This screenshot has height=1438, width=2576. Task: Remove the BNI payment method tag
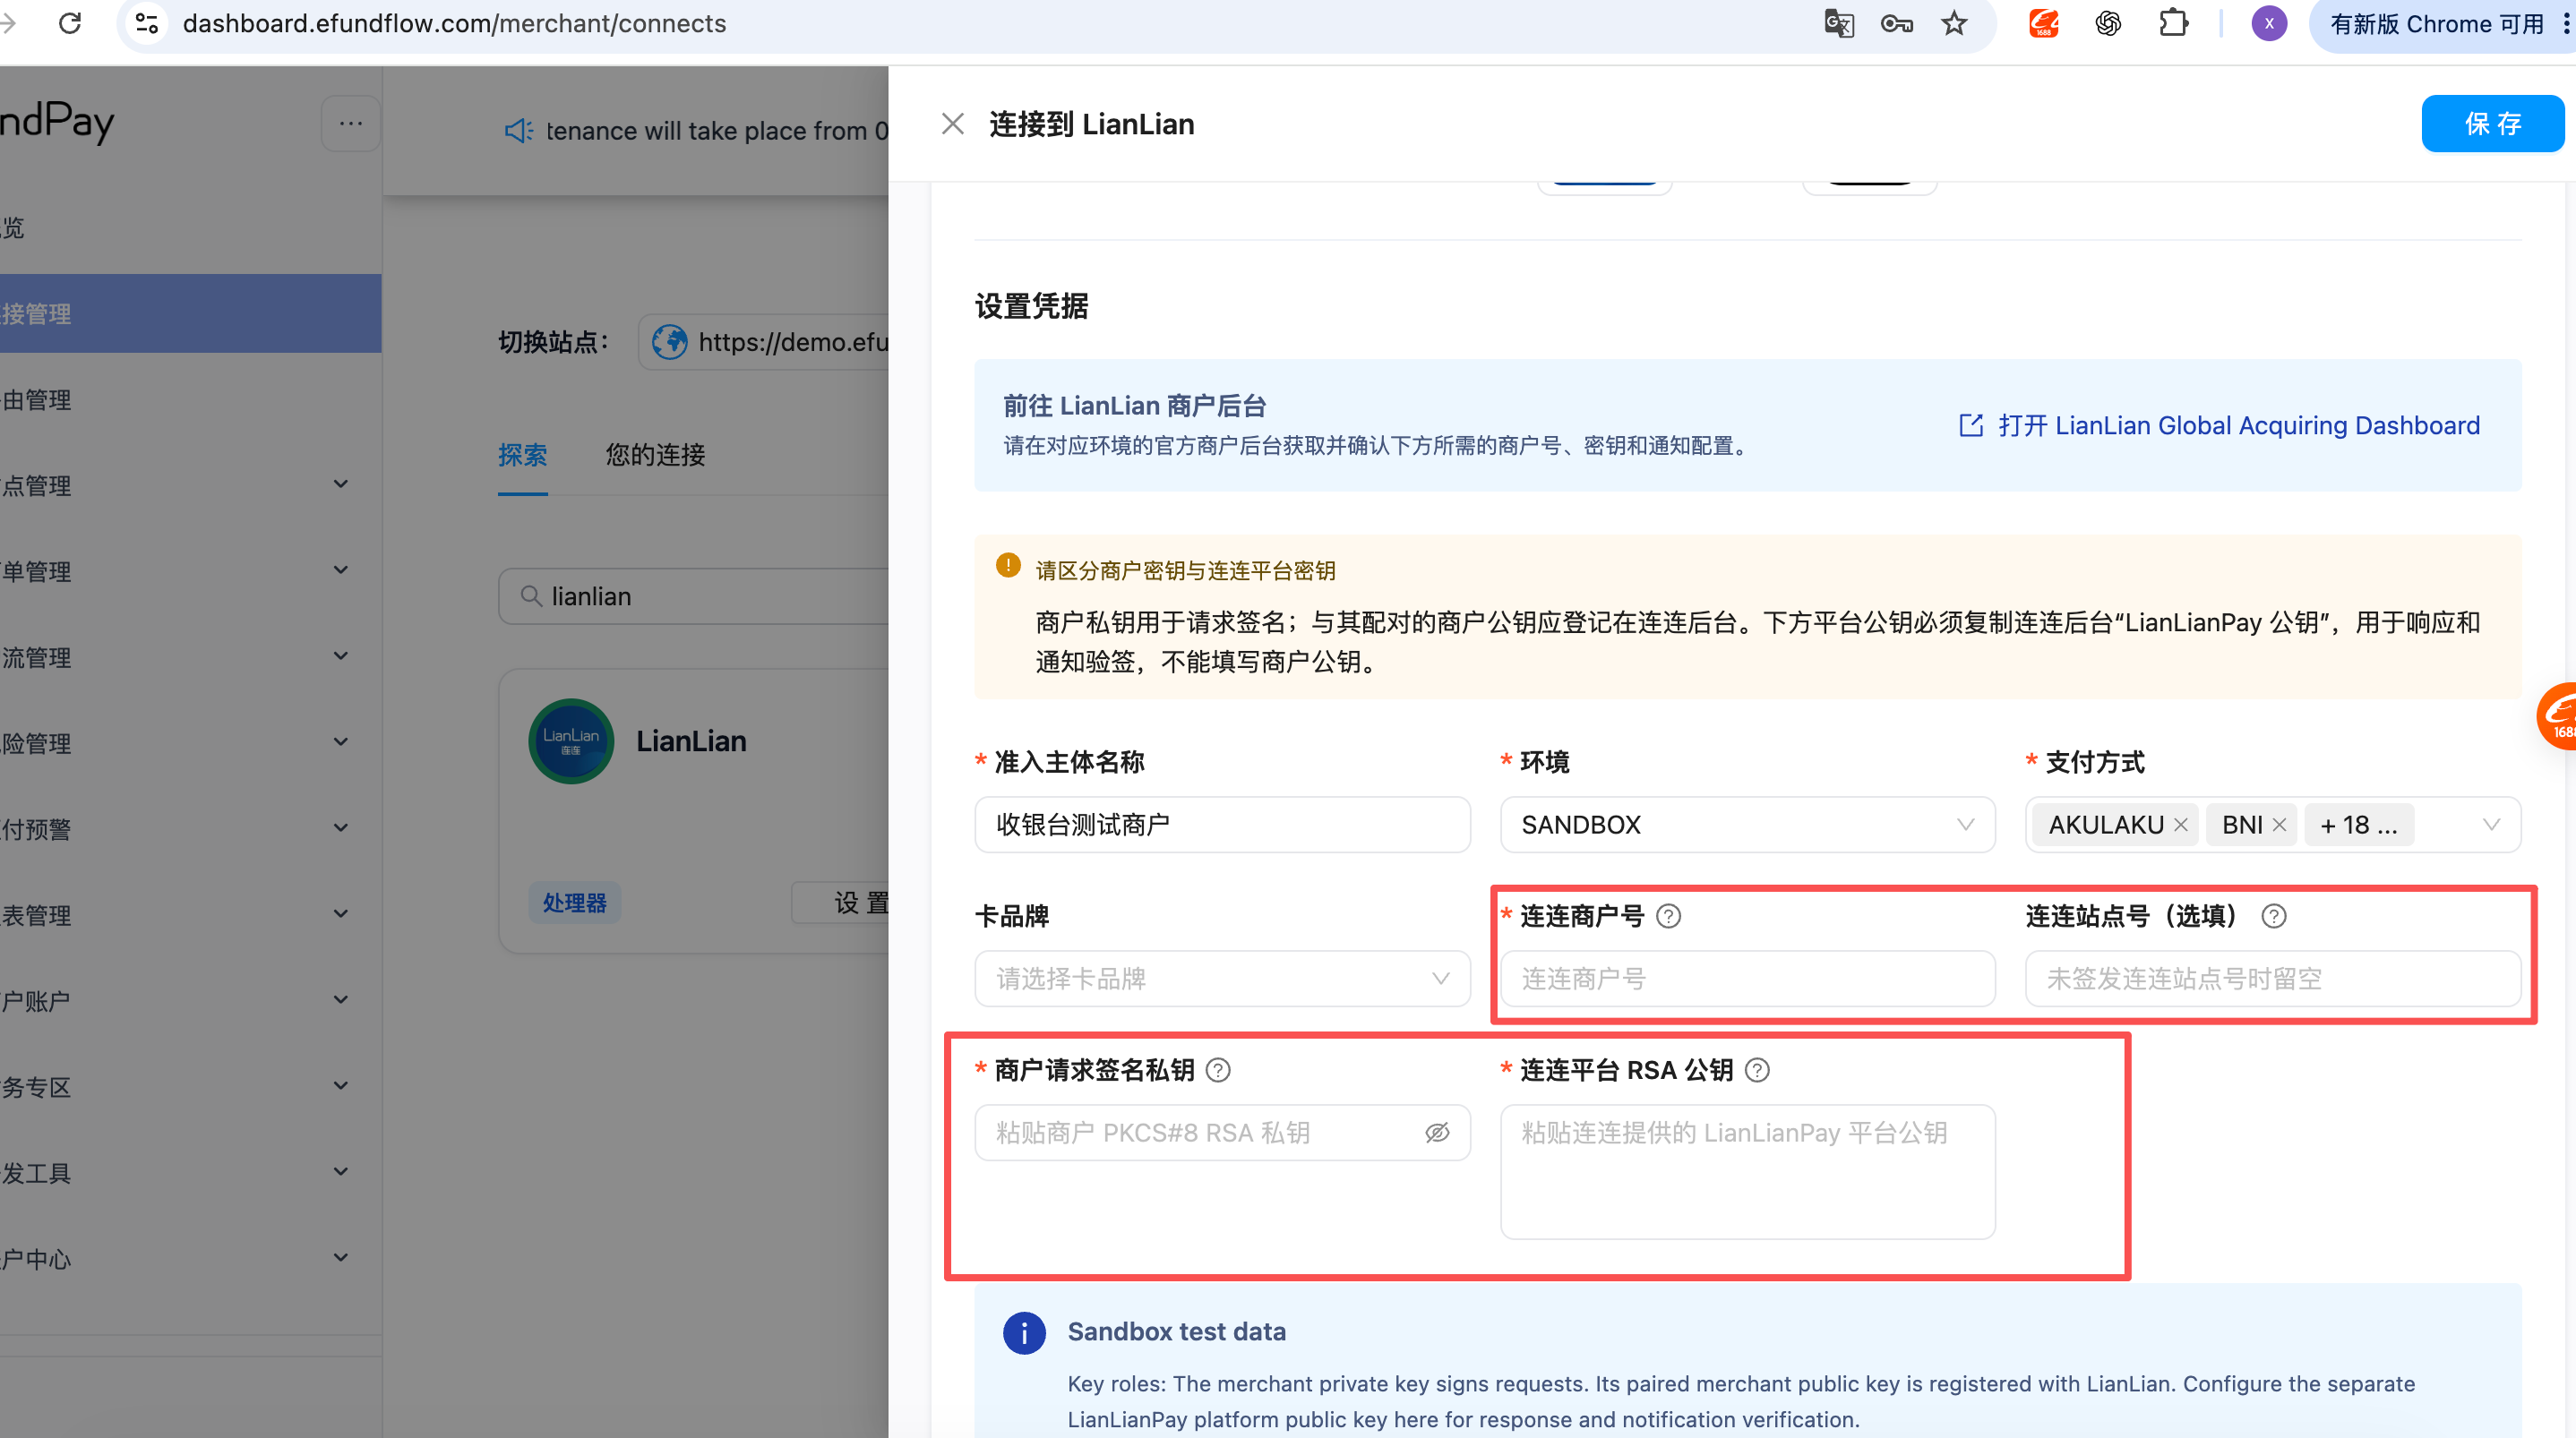pyautogui.click(x=2279, y=825)
